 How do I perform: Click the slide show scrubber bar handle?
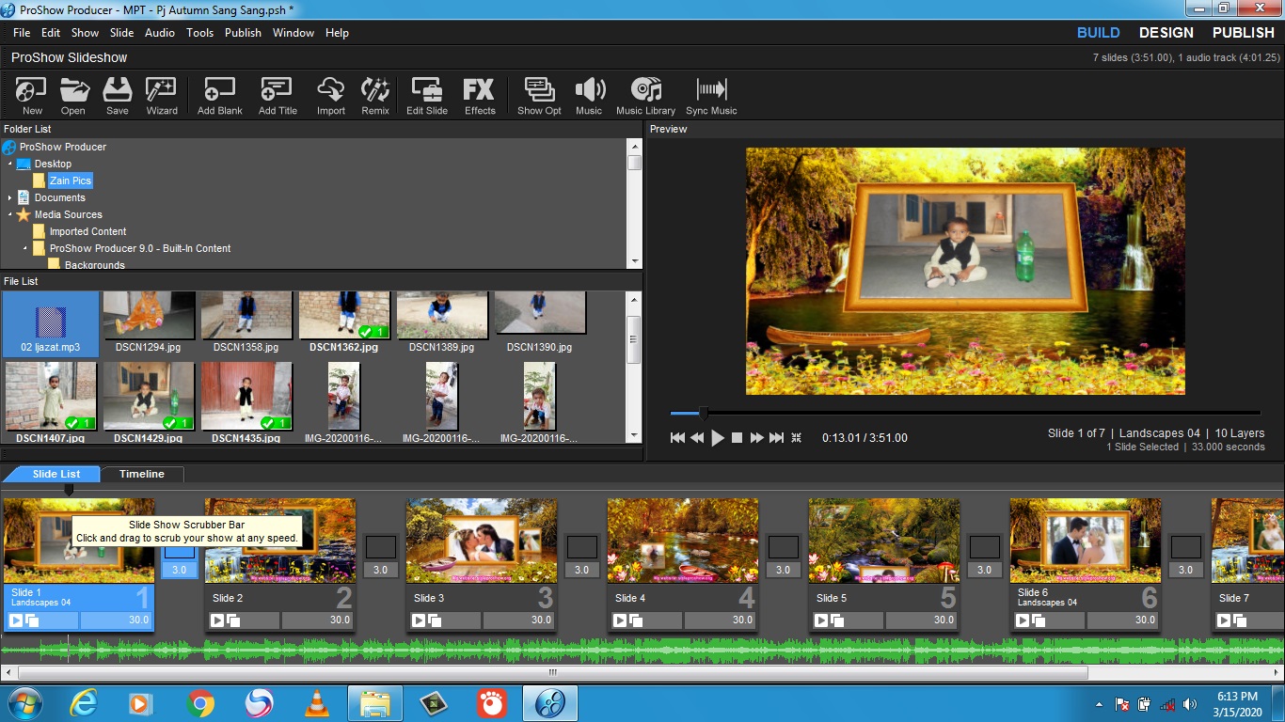pyautogui.click(x=69, y=490)
